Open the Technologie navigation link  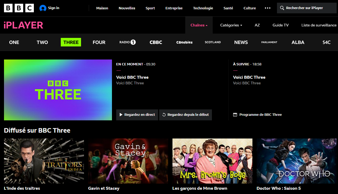coord(203,8)
